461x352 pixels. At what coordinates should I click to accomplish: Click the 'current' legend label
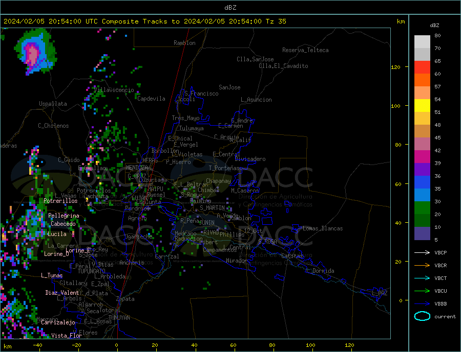pos(445,317)
